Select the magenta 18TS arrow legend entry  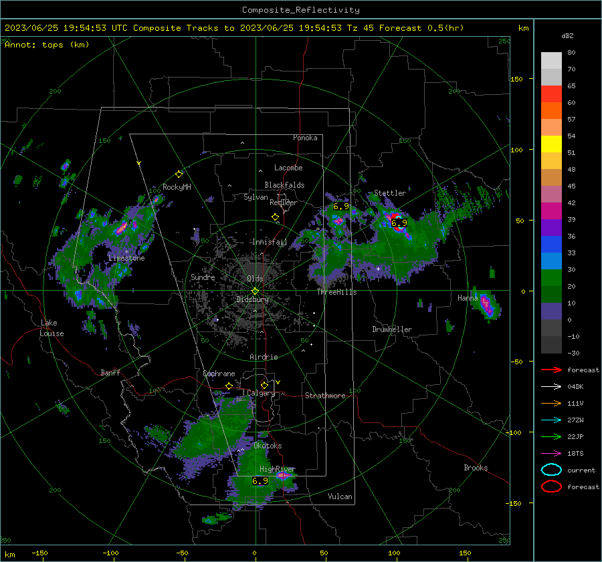click(x=551, y=454)
